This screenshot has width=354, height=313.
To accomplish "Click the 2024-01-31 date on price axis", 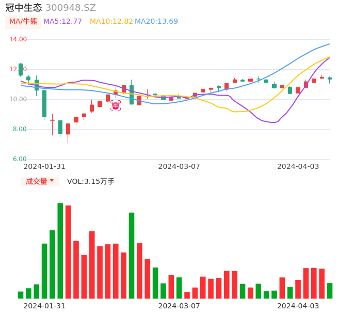I will pos(44,166).
